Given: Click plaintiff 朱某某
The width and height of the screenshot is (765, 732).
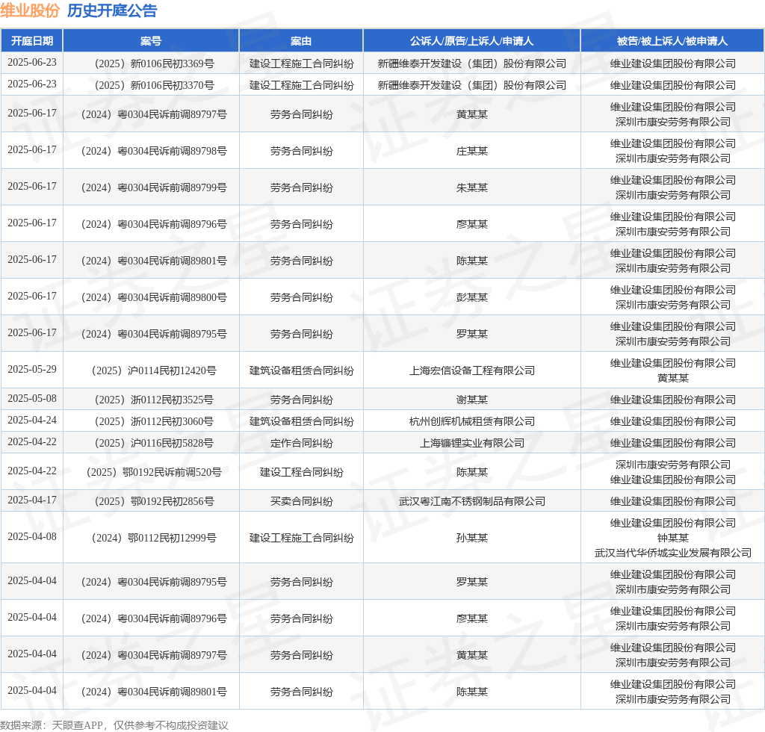Looking at the screenshot, I should pos(472,187).
